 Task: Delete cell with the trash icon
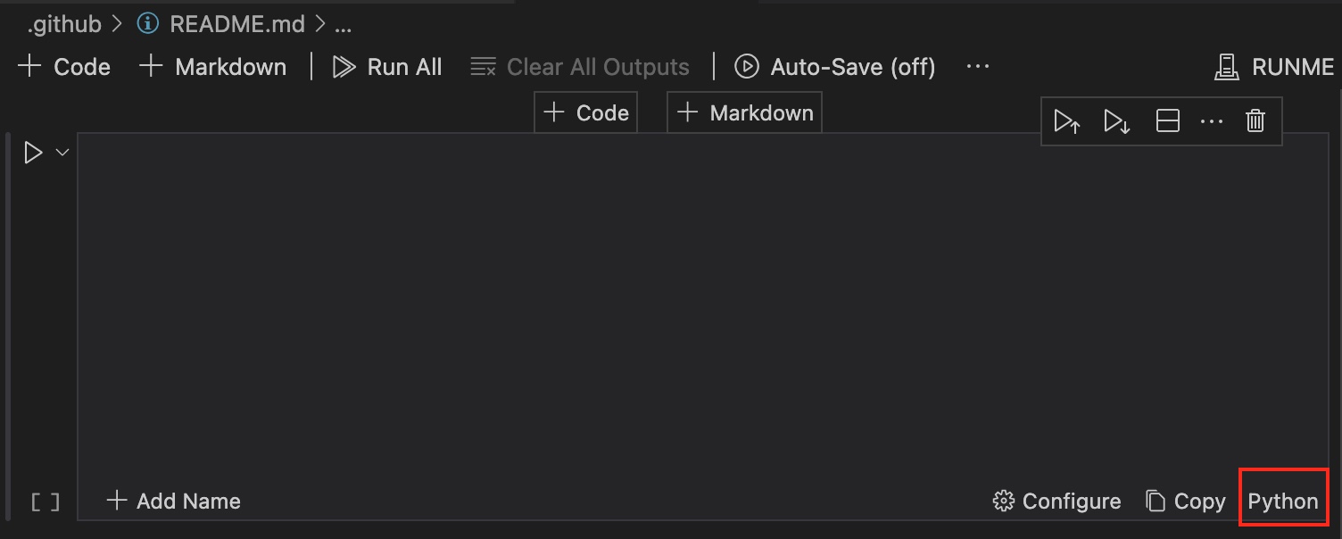coord(1255,121)
